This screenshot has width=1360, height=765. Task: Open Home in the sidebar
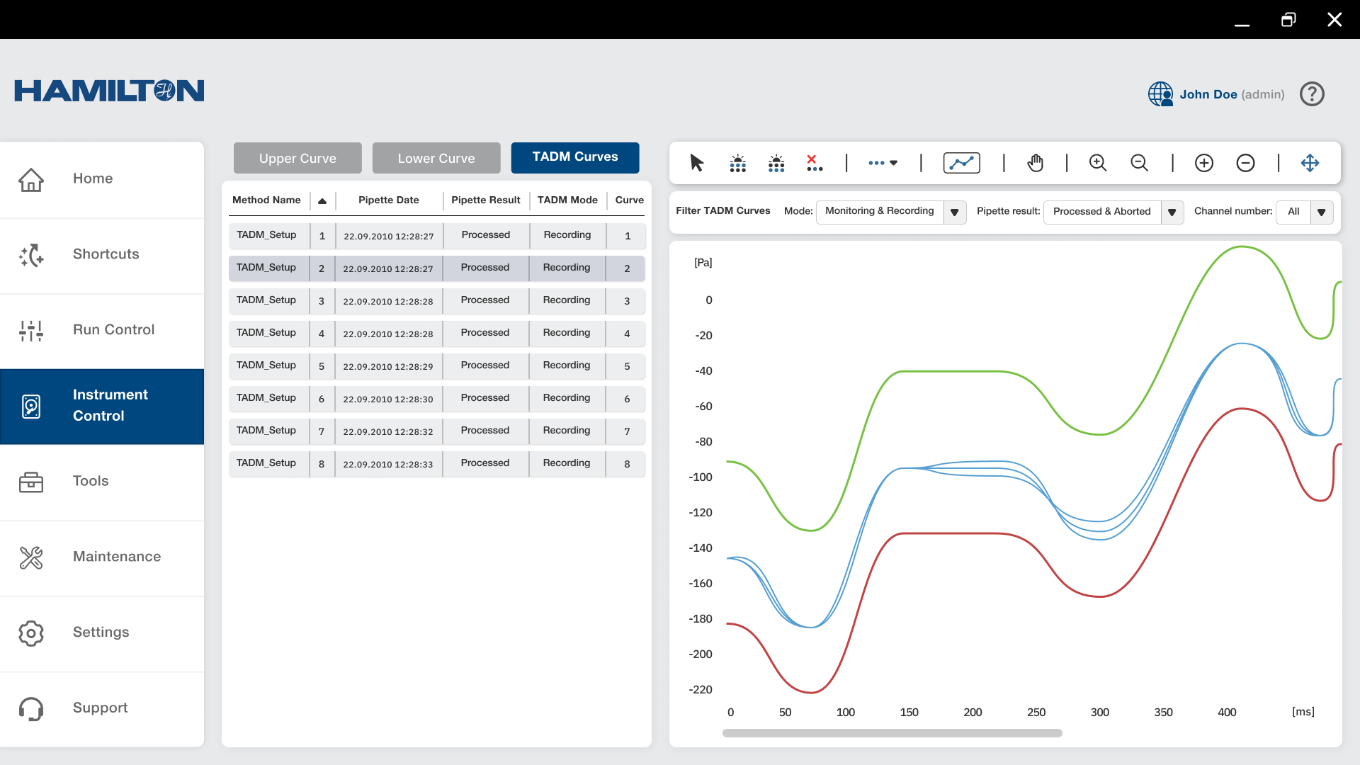click(x=102, y=179)
